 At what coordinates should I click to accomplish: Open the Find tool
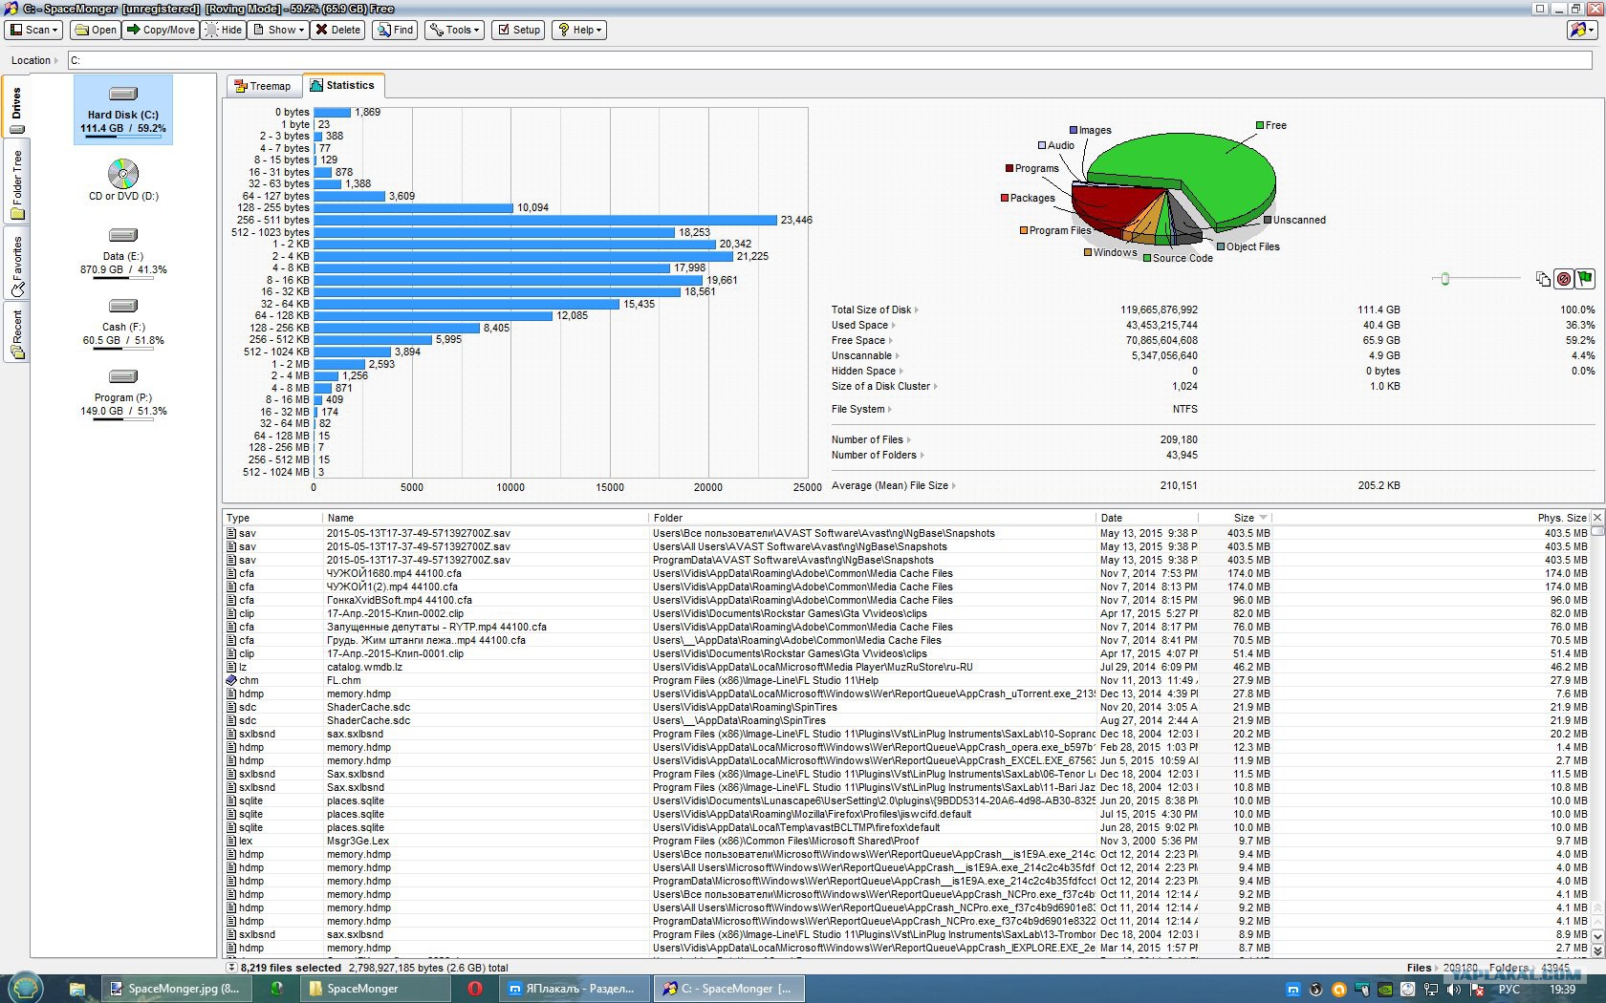395,30
